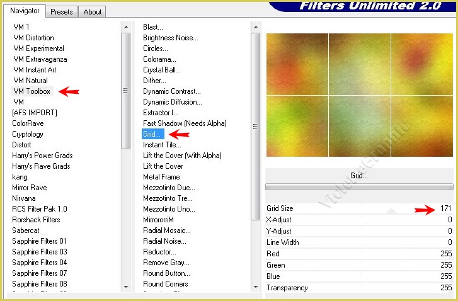Click the filter preview image
The width and height of the screenshot is (458, 301).
click(359, 94)
